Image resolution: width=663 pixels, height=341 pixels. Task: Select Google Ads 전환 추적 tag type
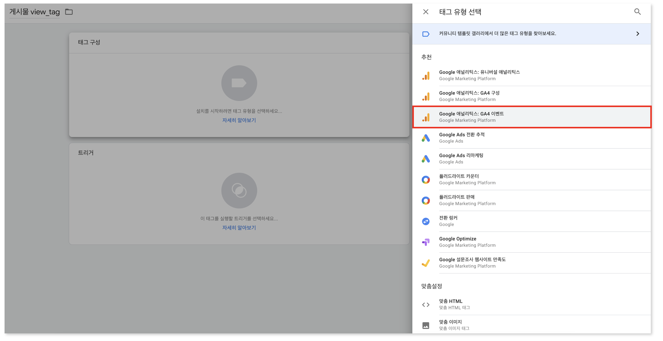531,138
